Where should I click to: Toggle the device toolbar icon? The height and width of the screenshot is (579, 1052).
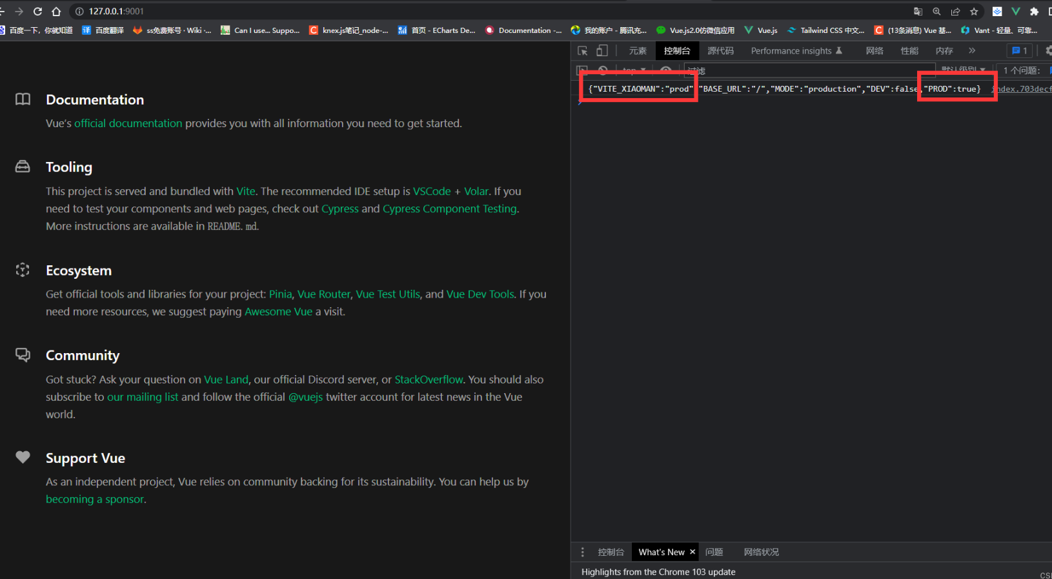[x=602, y=51]
